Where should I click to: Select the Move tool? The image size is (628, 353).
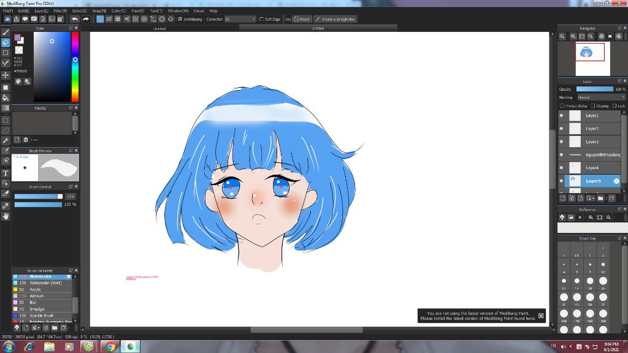click(x=6, y=75)
